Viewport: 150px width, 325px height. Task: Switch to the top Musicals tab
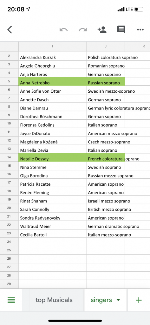click(54, 300)
